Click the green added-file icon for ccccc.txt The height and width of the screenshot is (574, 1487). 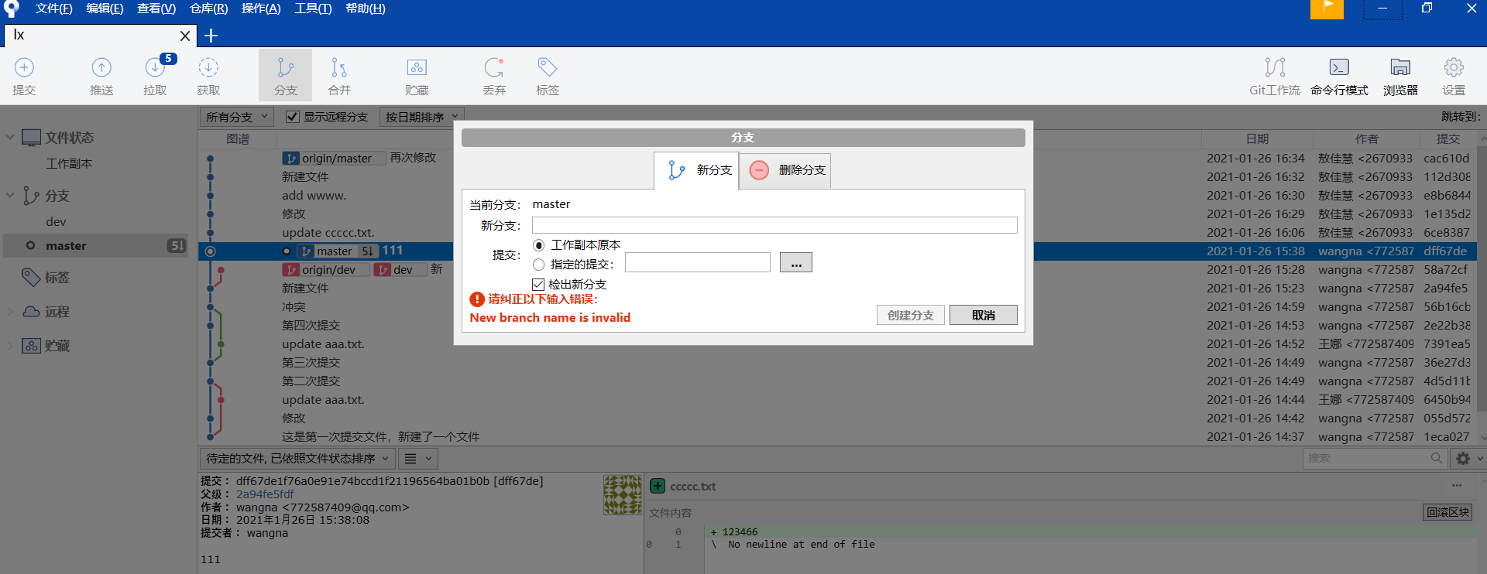click(x=658, y=486)
